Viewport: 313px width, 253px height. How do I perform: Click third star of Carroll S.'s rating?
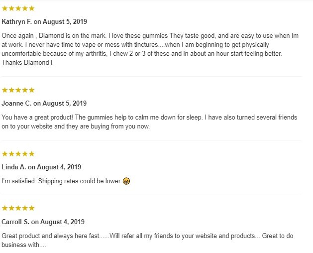[18, 208]
